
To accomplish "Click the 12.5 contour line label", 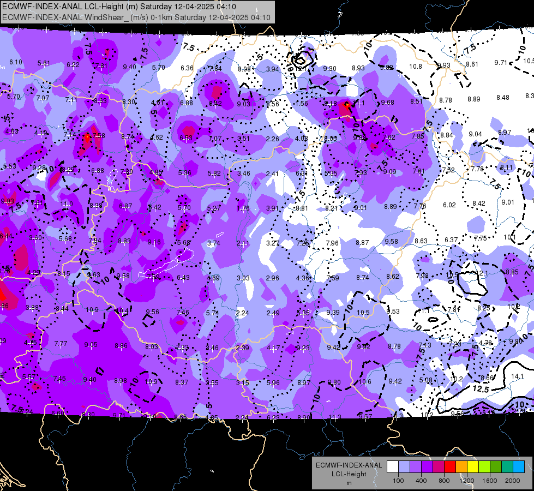I will (481, 388).
